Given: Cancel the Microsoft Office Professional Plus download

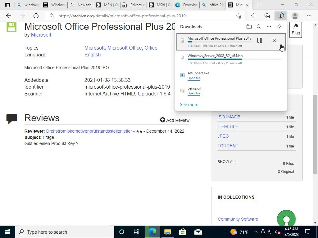Looking at the screenshot, I should click(x=275, y=40).
